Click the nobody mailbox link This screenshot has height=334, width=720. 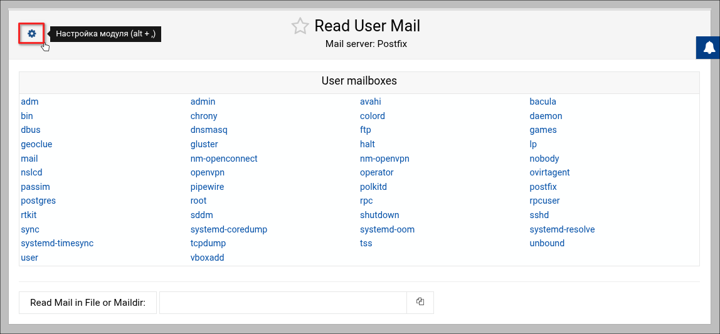point(544,159)
